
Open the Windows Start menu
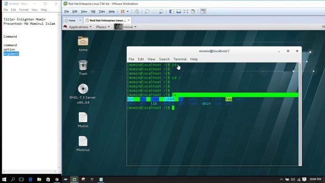(4, 179)
